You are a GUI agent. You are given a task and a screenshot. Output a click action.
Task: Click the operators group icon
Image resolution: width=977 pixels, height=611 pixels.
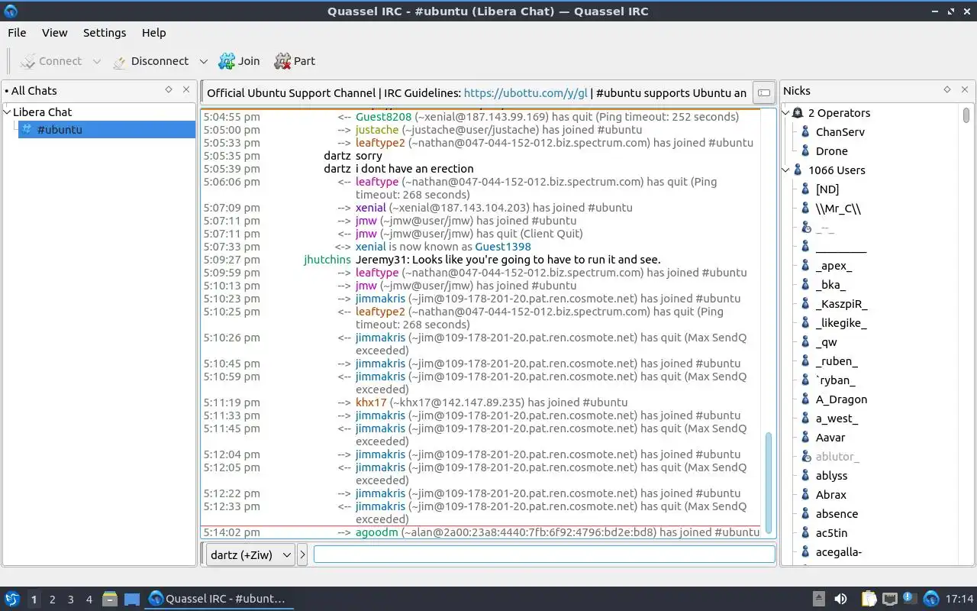(798, 113)
